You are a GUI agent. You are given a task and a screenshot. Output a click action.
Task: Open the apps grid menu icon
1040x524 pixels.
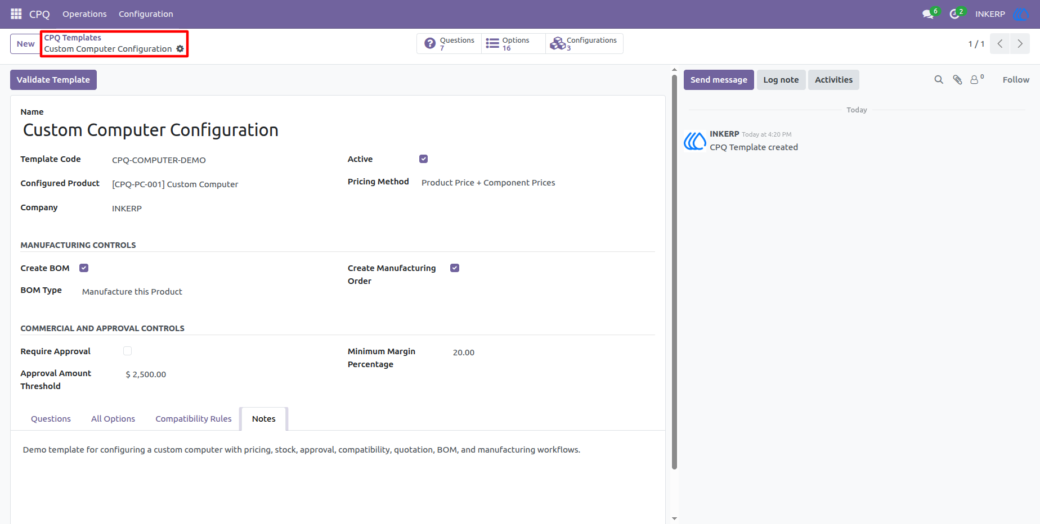(16, 13)
